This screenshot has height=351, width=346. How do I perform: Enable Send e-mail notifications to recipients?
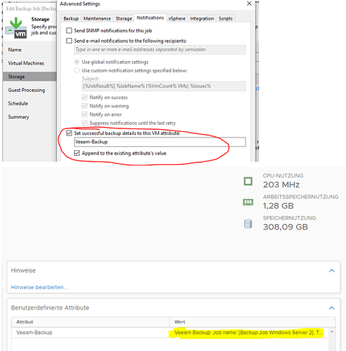tap(69, 41)
